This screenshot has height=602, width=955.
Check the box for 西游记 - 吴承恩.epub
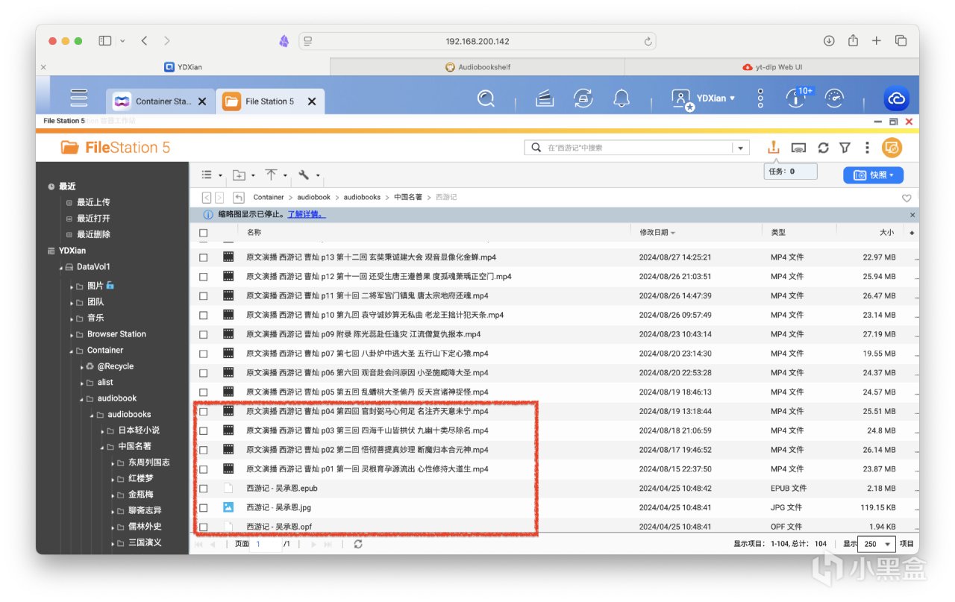tap(204, 489)
